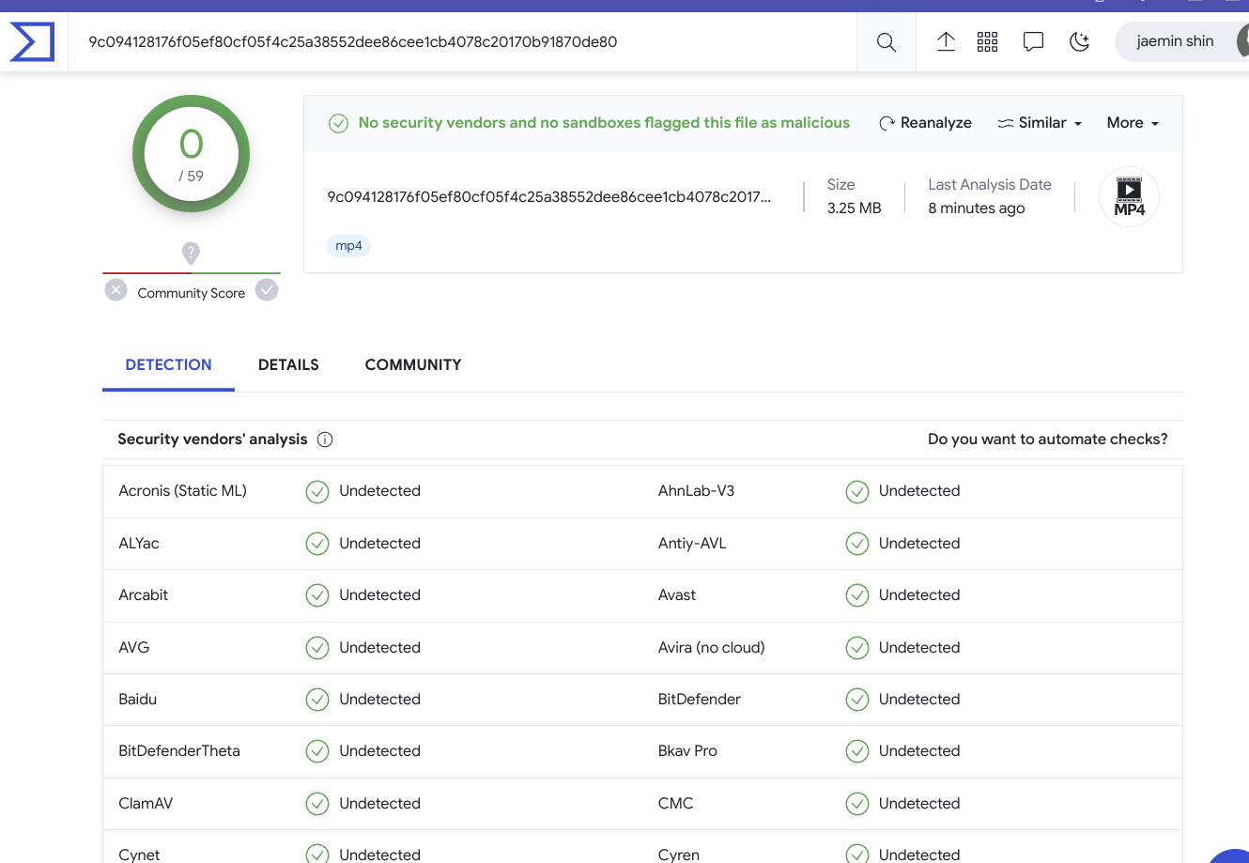The image size is (1249, 863).
Task: Vote negative with the X community icon
Action: 116,290
